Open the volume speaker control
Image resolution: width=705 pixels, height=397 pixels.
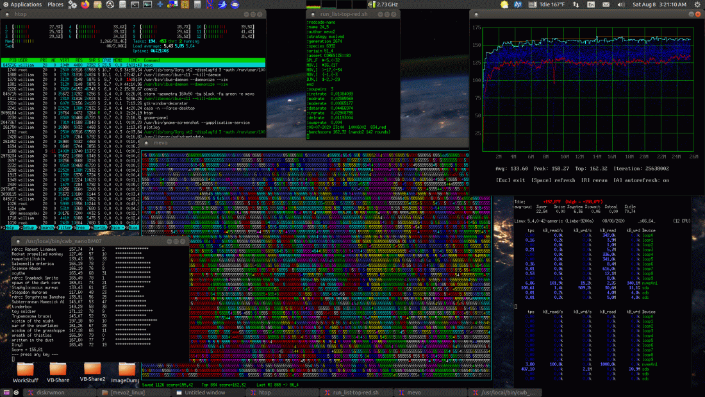click(x=621, y=4)
